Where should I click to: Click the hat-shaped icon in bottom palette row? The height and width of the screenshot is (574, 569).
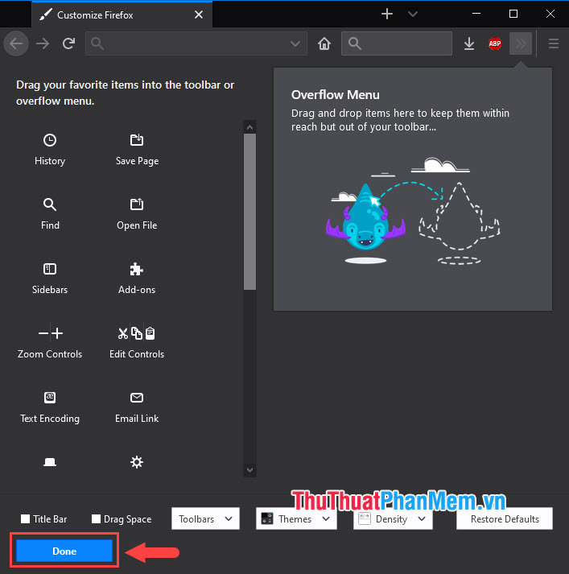click(x=50, y=462)
